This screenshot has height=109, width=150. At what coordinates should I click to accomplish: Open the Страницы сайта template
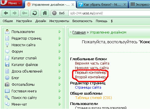[x=88, y=87]
